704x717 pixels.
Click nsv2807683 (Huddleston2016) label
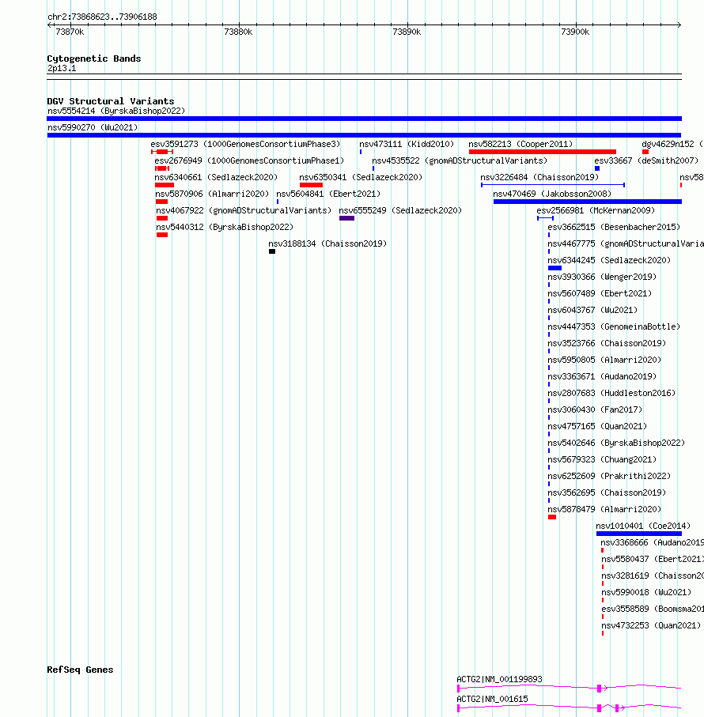611,393
